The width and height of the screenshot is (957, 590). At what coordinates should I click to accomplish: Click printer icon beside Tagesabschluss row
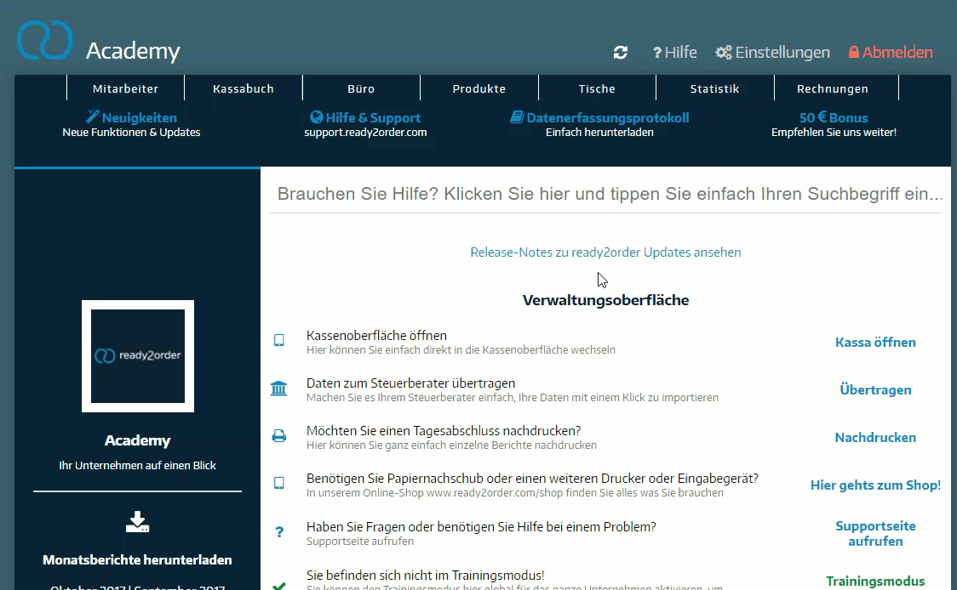tap(279, 436)
